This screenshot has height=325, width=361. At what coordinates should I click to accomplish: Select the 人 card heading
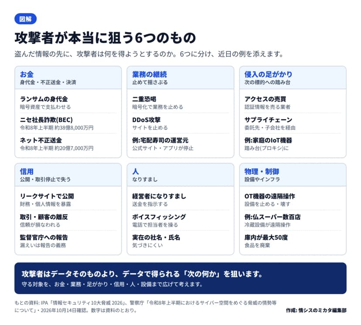coord(135,172)
